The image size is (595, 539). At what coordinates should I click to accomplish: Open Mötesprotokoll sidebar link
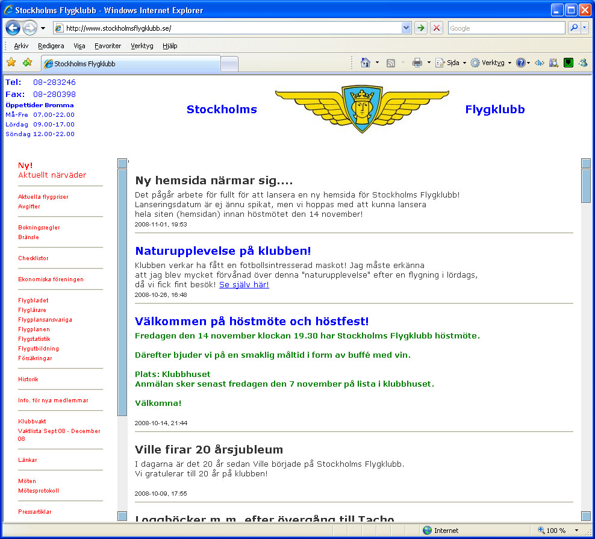39,491
